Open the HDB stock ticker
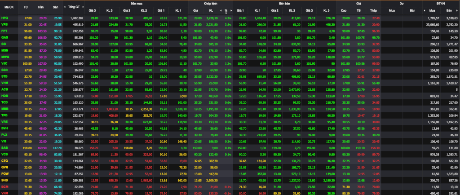The height and width of the screenshot is (195, 460). click(4, 96)
